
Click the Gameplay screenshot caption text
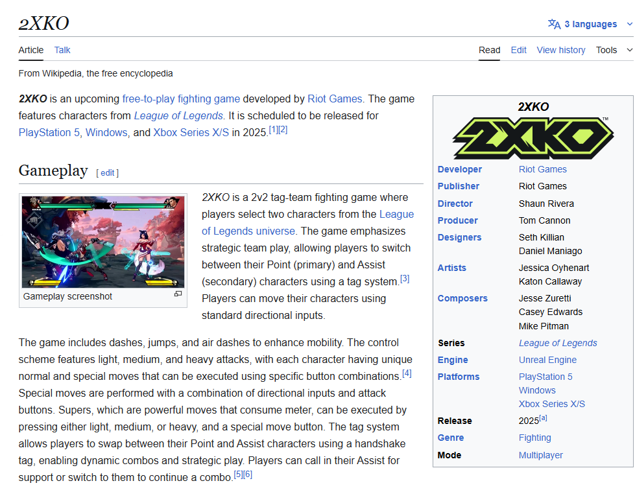(67, 297)
